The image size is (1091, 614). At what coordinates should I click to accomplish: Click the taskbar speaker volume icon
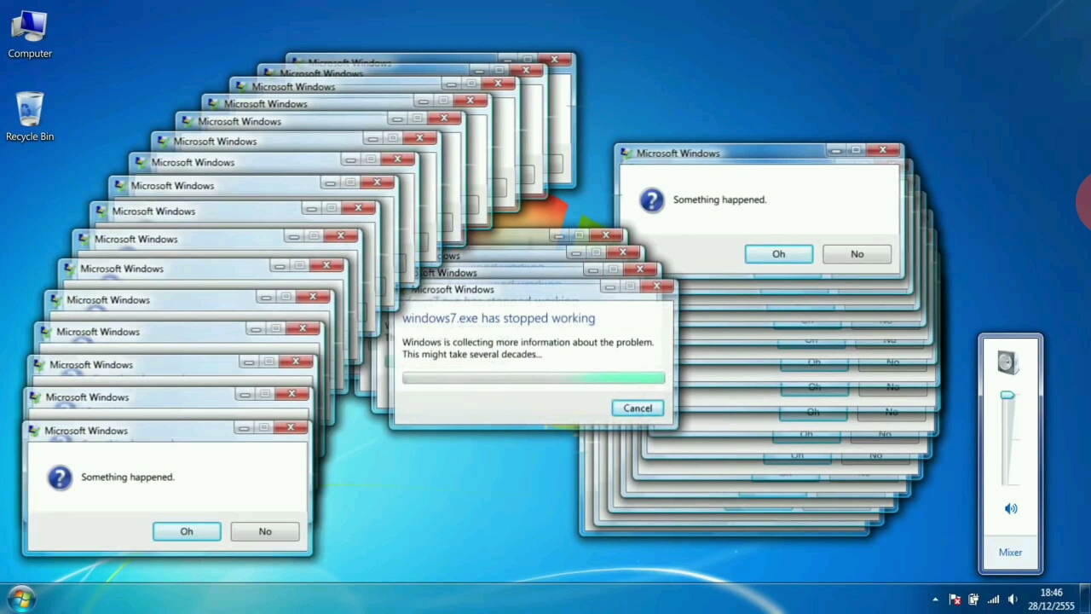pyautogui.click(x=1013, y=600)
